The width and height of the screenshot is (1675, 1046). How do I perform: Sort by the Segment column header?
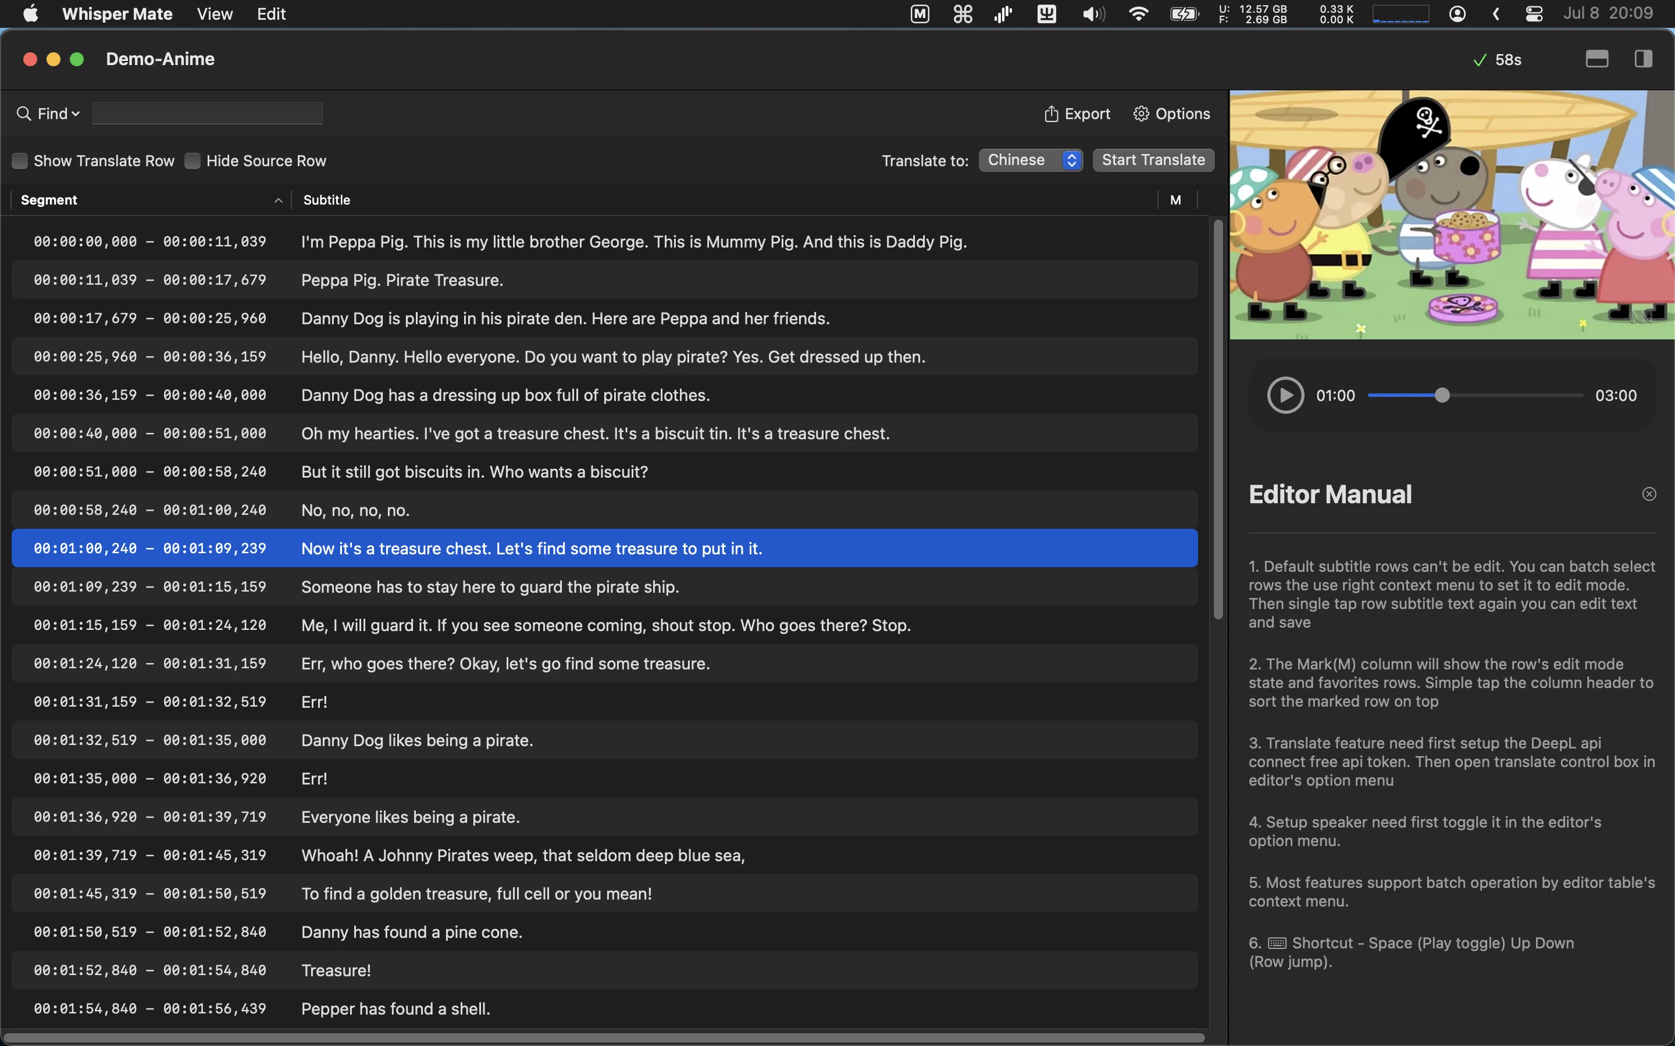(x=149, y=200)
